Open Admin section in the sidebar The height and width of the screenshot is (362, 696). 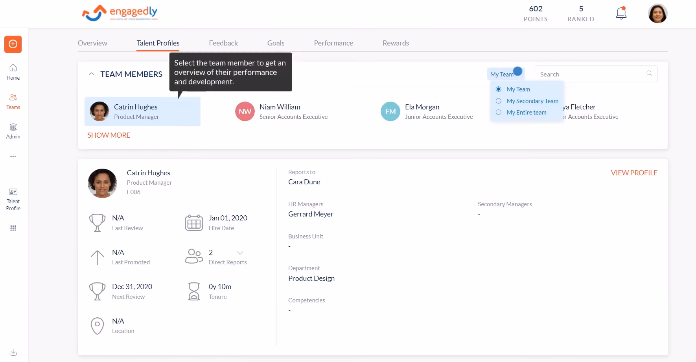(x=13, y=131)
